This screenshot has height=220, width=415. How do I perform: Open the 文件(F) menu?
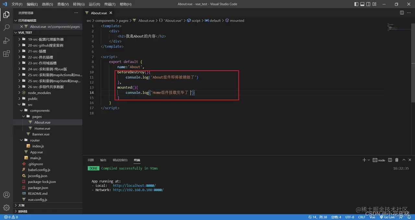coord(17,4)
